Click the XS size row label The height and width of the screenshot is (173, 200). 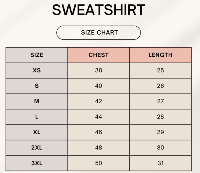pos(37,70)
